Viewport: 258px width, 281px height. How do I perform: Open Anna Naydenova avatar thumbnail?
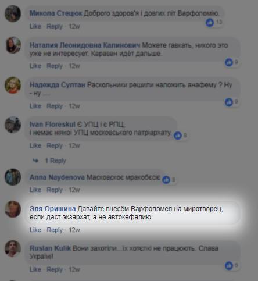(13, 177)
